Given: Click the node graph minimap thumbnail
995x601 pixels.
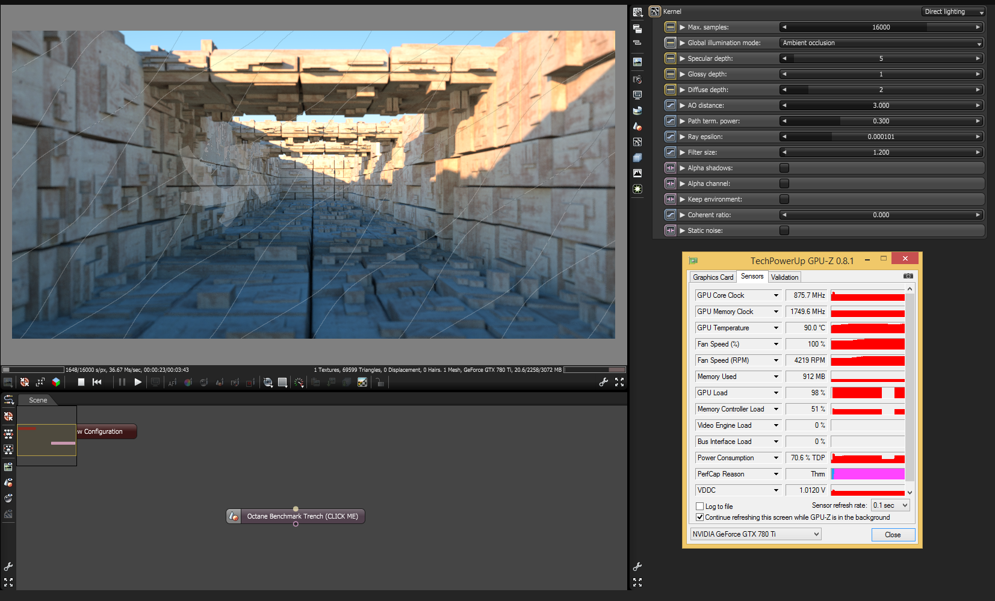Looking at the screenshot, I should click(x=47, y=436).
